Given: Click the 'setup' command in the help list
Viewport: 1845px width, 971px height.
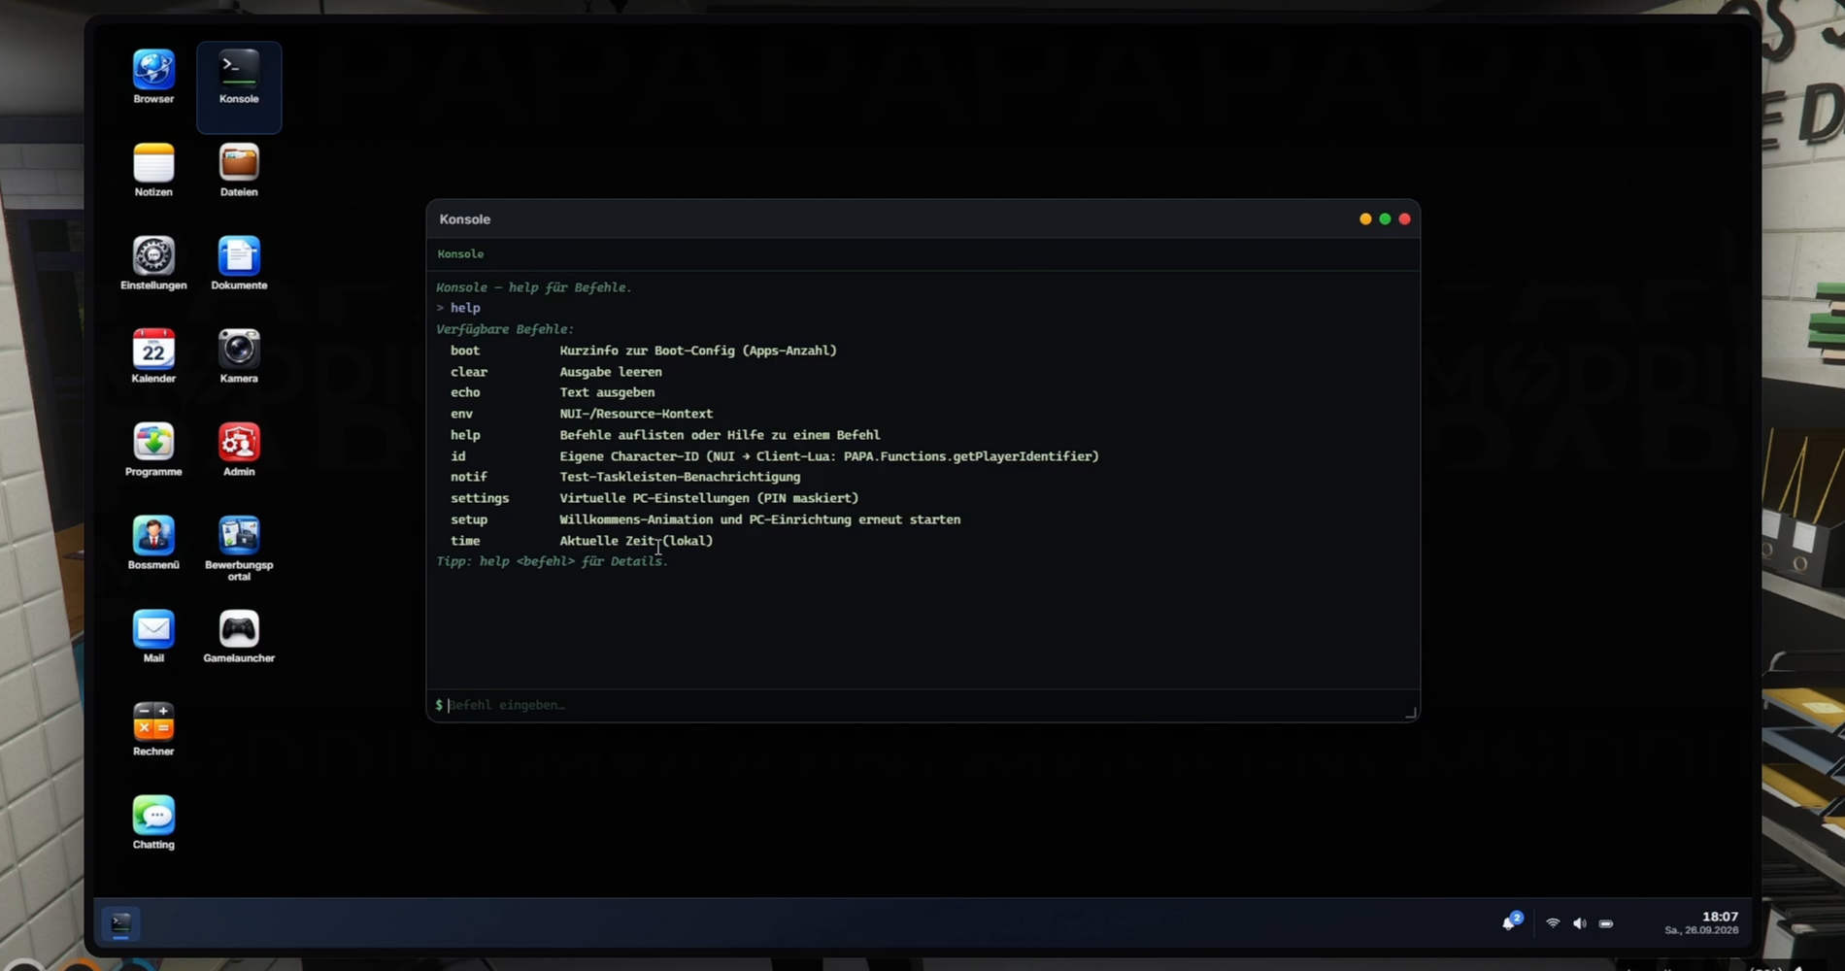Looking at the screenshot, I should click(469, 519).
